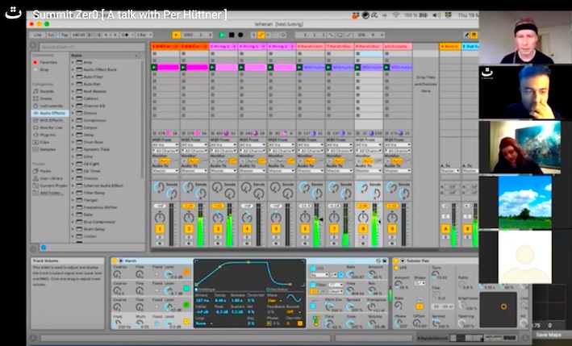Toggle track 9 activator button
This screenshot has width=572, height=346.
pos(392,229)
